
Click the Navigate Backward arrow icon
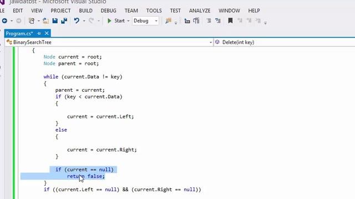[x=4, y=21]
